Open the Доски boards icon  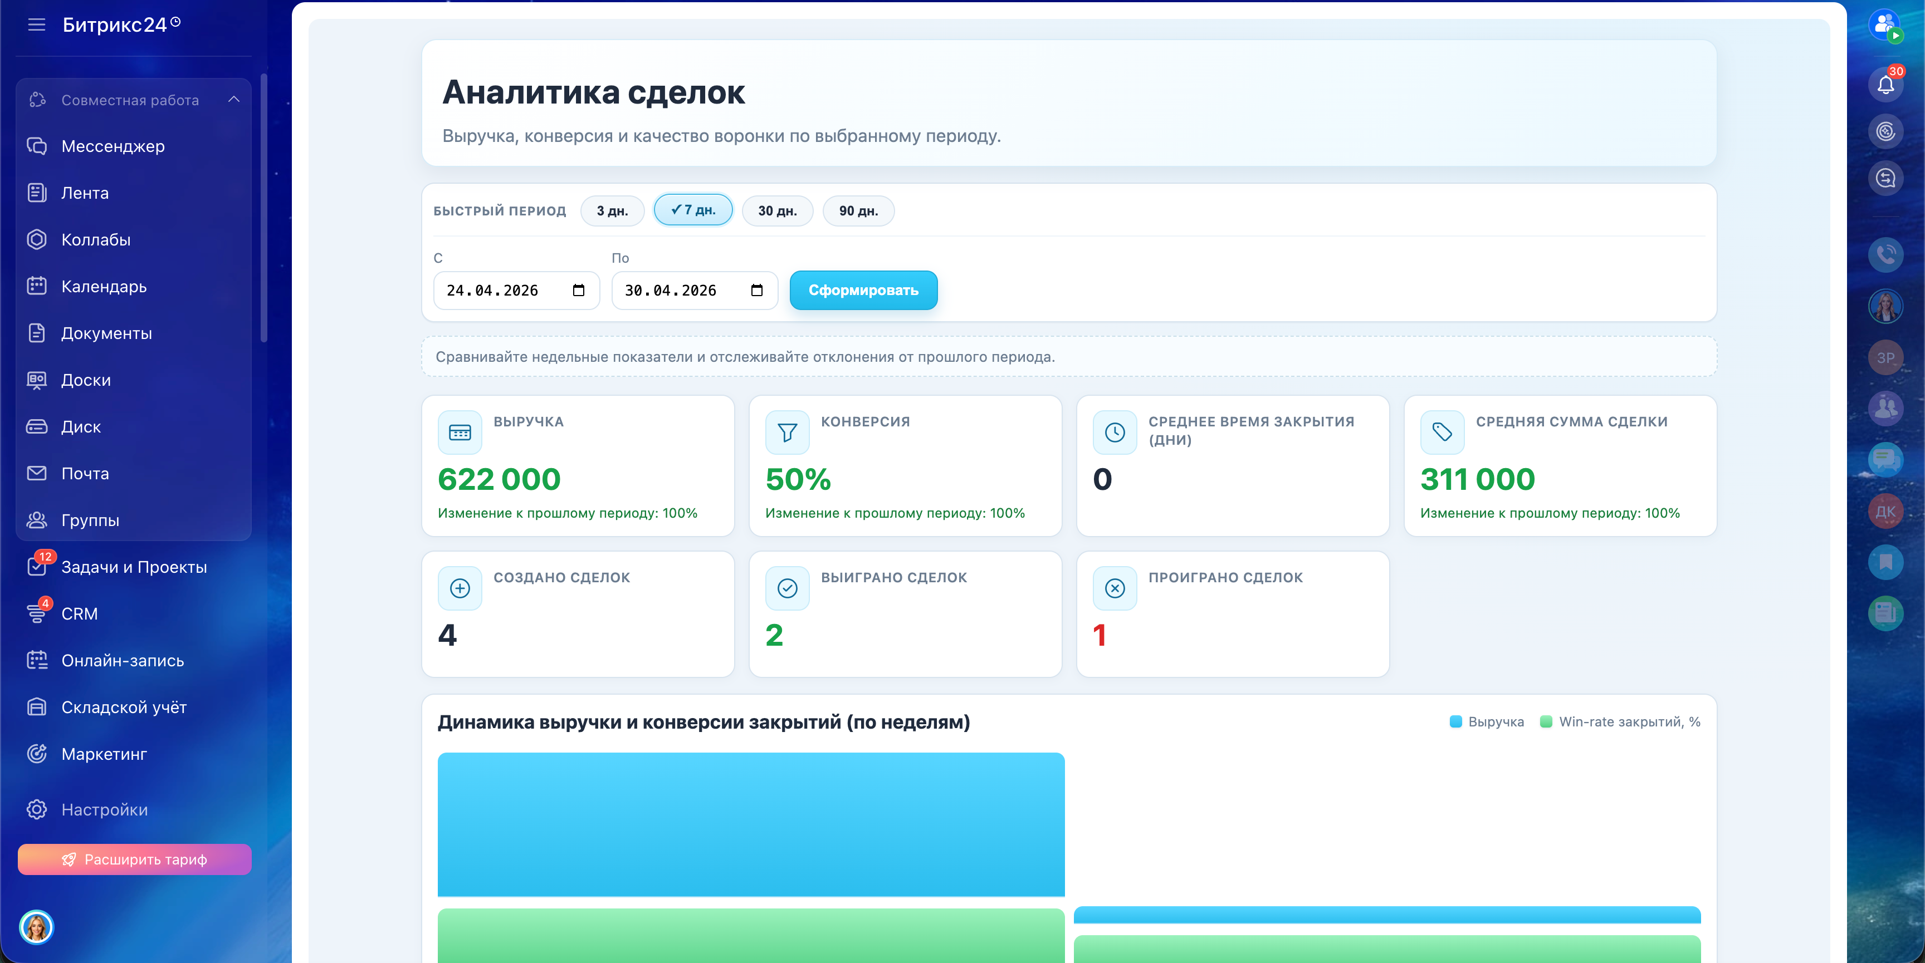pos(37,380)
